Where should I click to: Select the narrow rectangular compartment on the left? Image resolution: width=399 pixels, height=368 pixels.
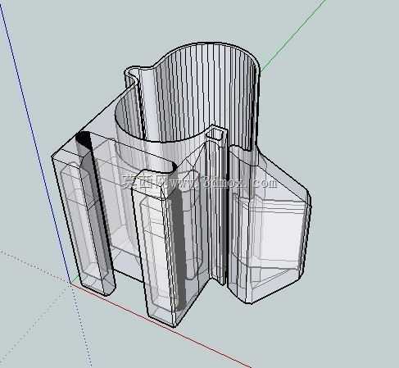click(84, 213)
